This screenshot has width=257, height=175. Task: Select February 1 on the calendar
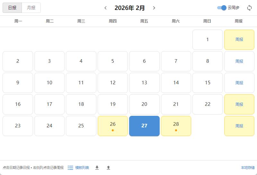coord(208,40)
